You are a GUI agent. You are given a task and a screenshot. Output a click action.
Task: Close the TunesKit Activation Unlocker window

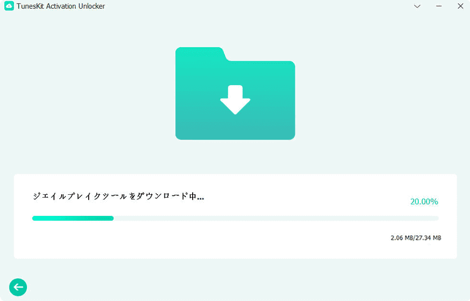coord(461,6)
